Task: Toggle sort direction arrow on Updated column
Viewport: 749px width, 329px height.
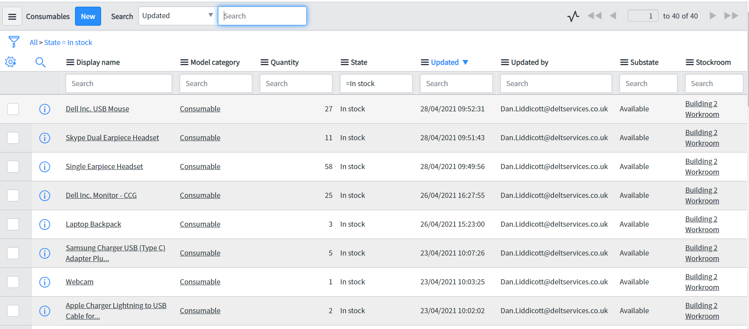Action: [466, 62]
